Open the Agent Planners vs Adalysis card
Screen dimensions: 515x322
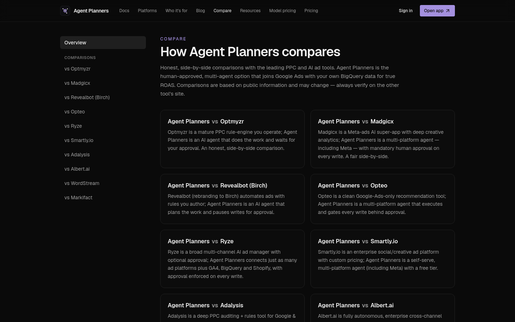[x=232, y=308]
